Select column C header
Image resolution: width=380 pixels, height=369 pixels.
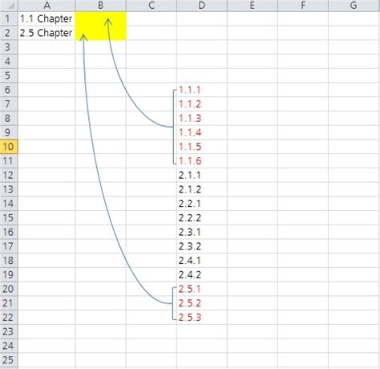[x=152, y=6]
